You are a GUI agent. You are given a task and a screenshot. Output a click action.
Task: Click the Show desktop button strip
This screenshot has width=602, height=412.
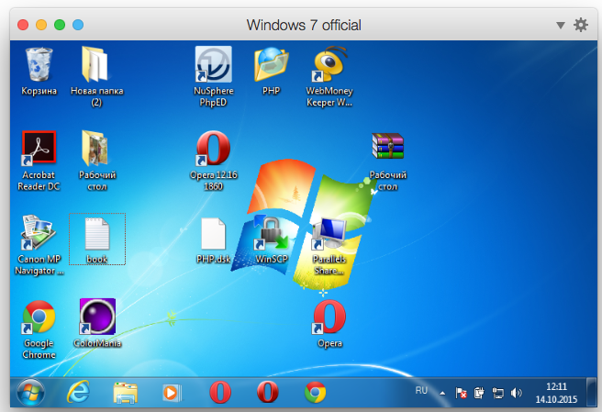coord(591,393)
